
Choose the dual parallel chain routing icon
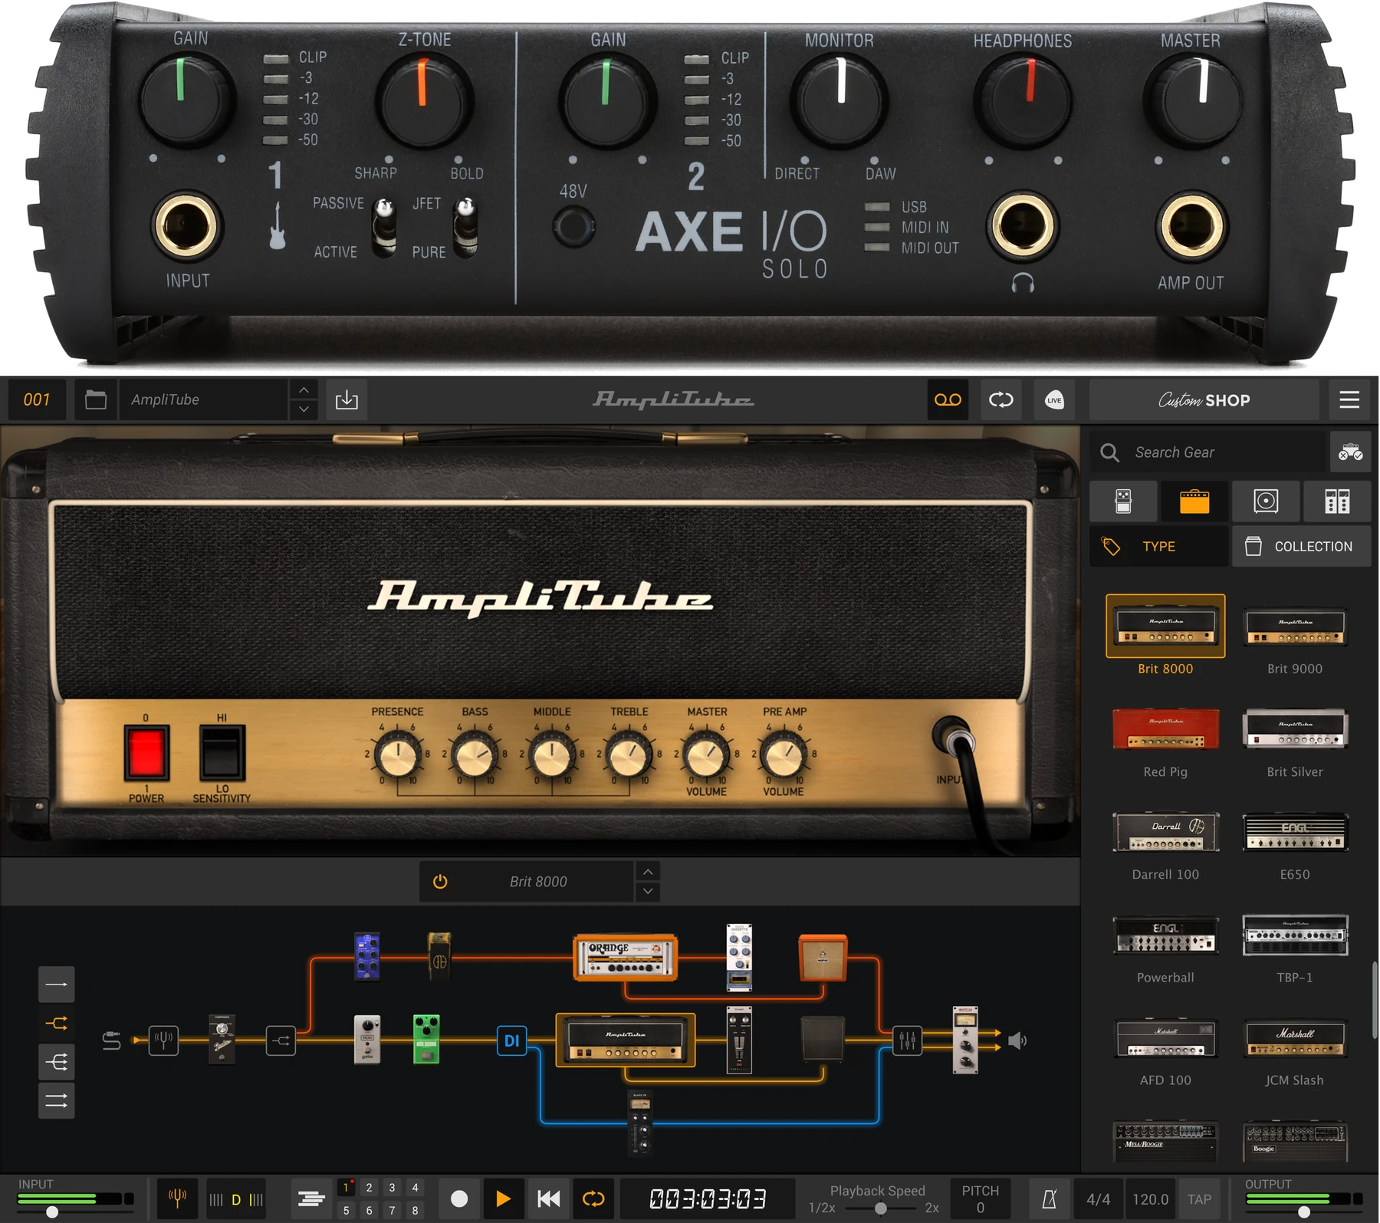click(x=57, y=1101)
